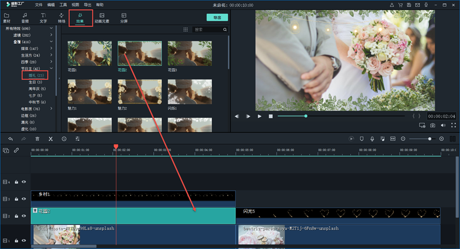Switch to the 素材 media tab
The height and width of the screenshot is (249, 460).
coord(6,18)
